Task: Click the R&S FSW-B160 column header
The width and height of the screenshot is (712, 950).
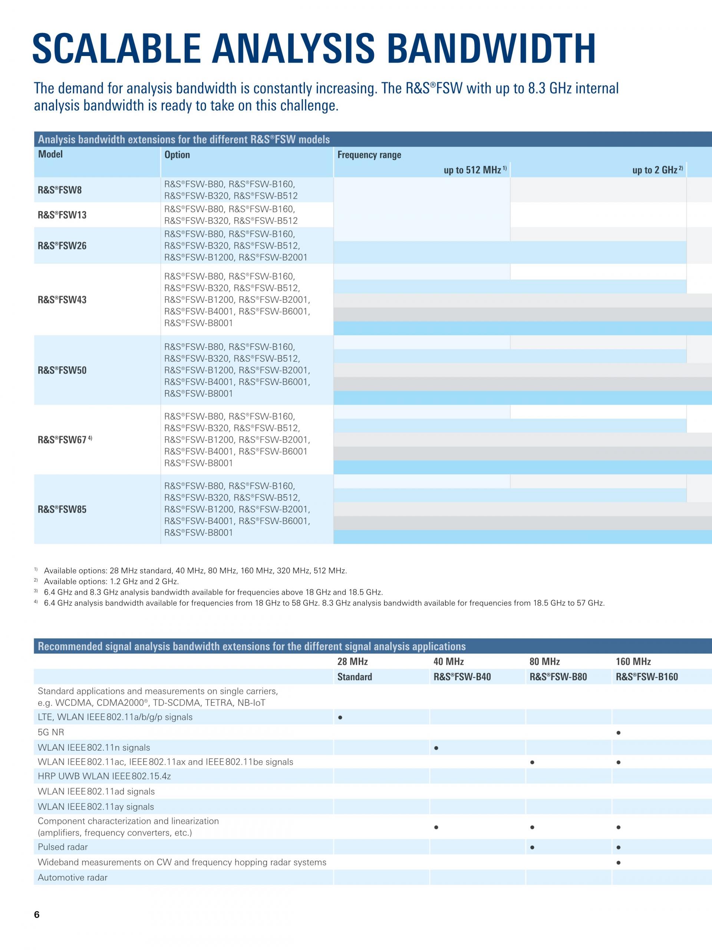Action: click(x=646, y=677)
